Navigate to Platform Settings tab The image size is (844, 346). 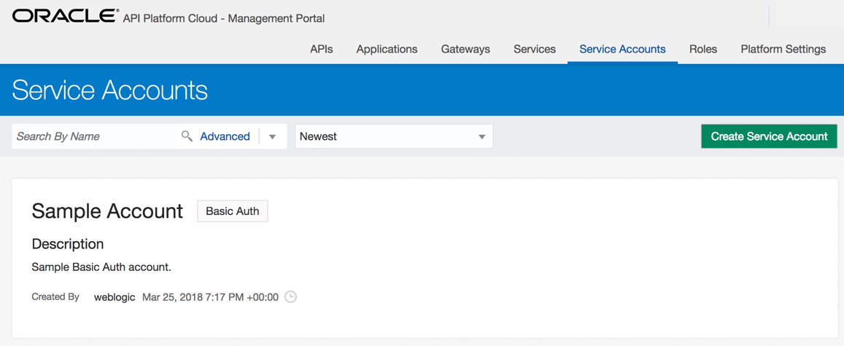click(783, 50)
